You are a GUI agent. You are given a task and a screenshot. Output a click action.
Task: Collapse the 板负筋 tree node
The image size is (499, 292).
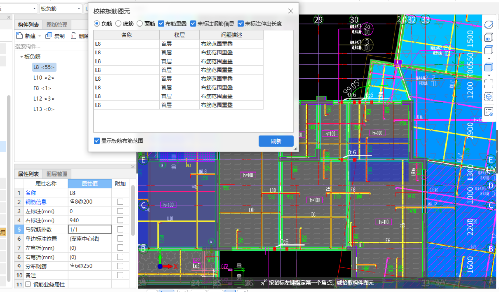22,57
